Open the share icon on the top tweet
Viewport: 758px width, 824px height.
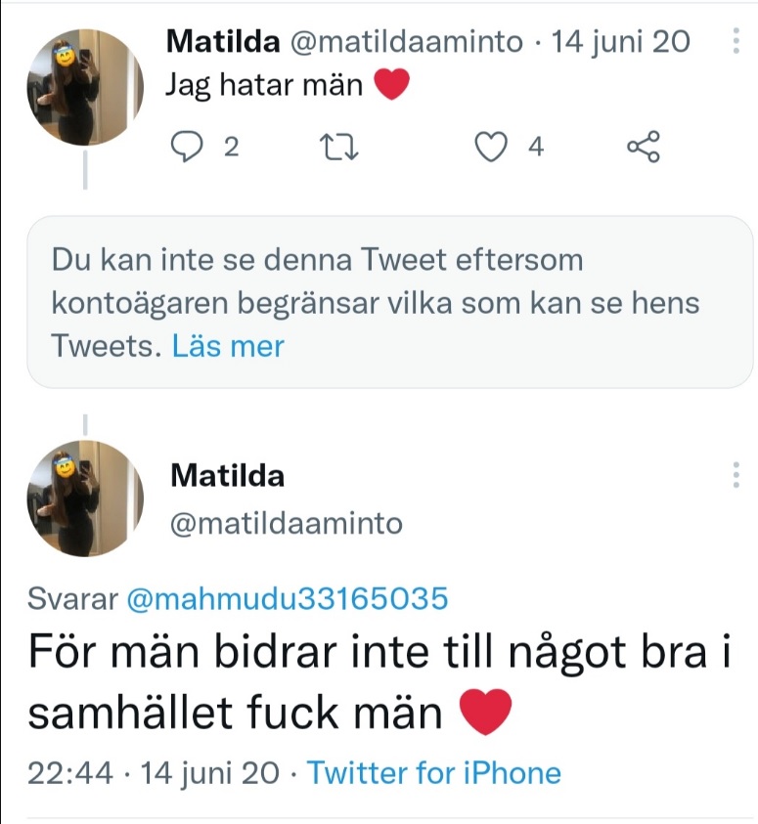pyautogui.click(x=643, y=147)
